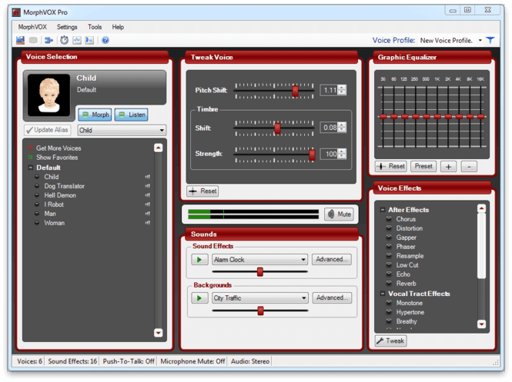Enable the Distortion effect

tap(389, 228)
